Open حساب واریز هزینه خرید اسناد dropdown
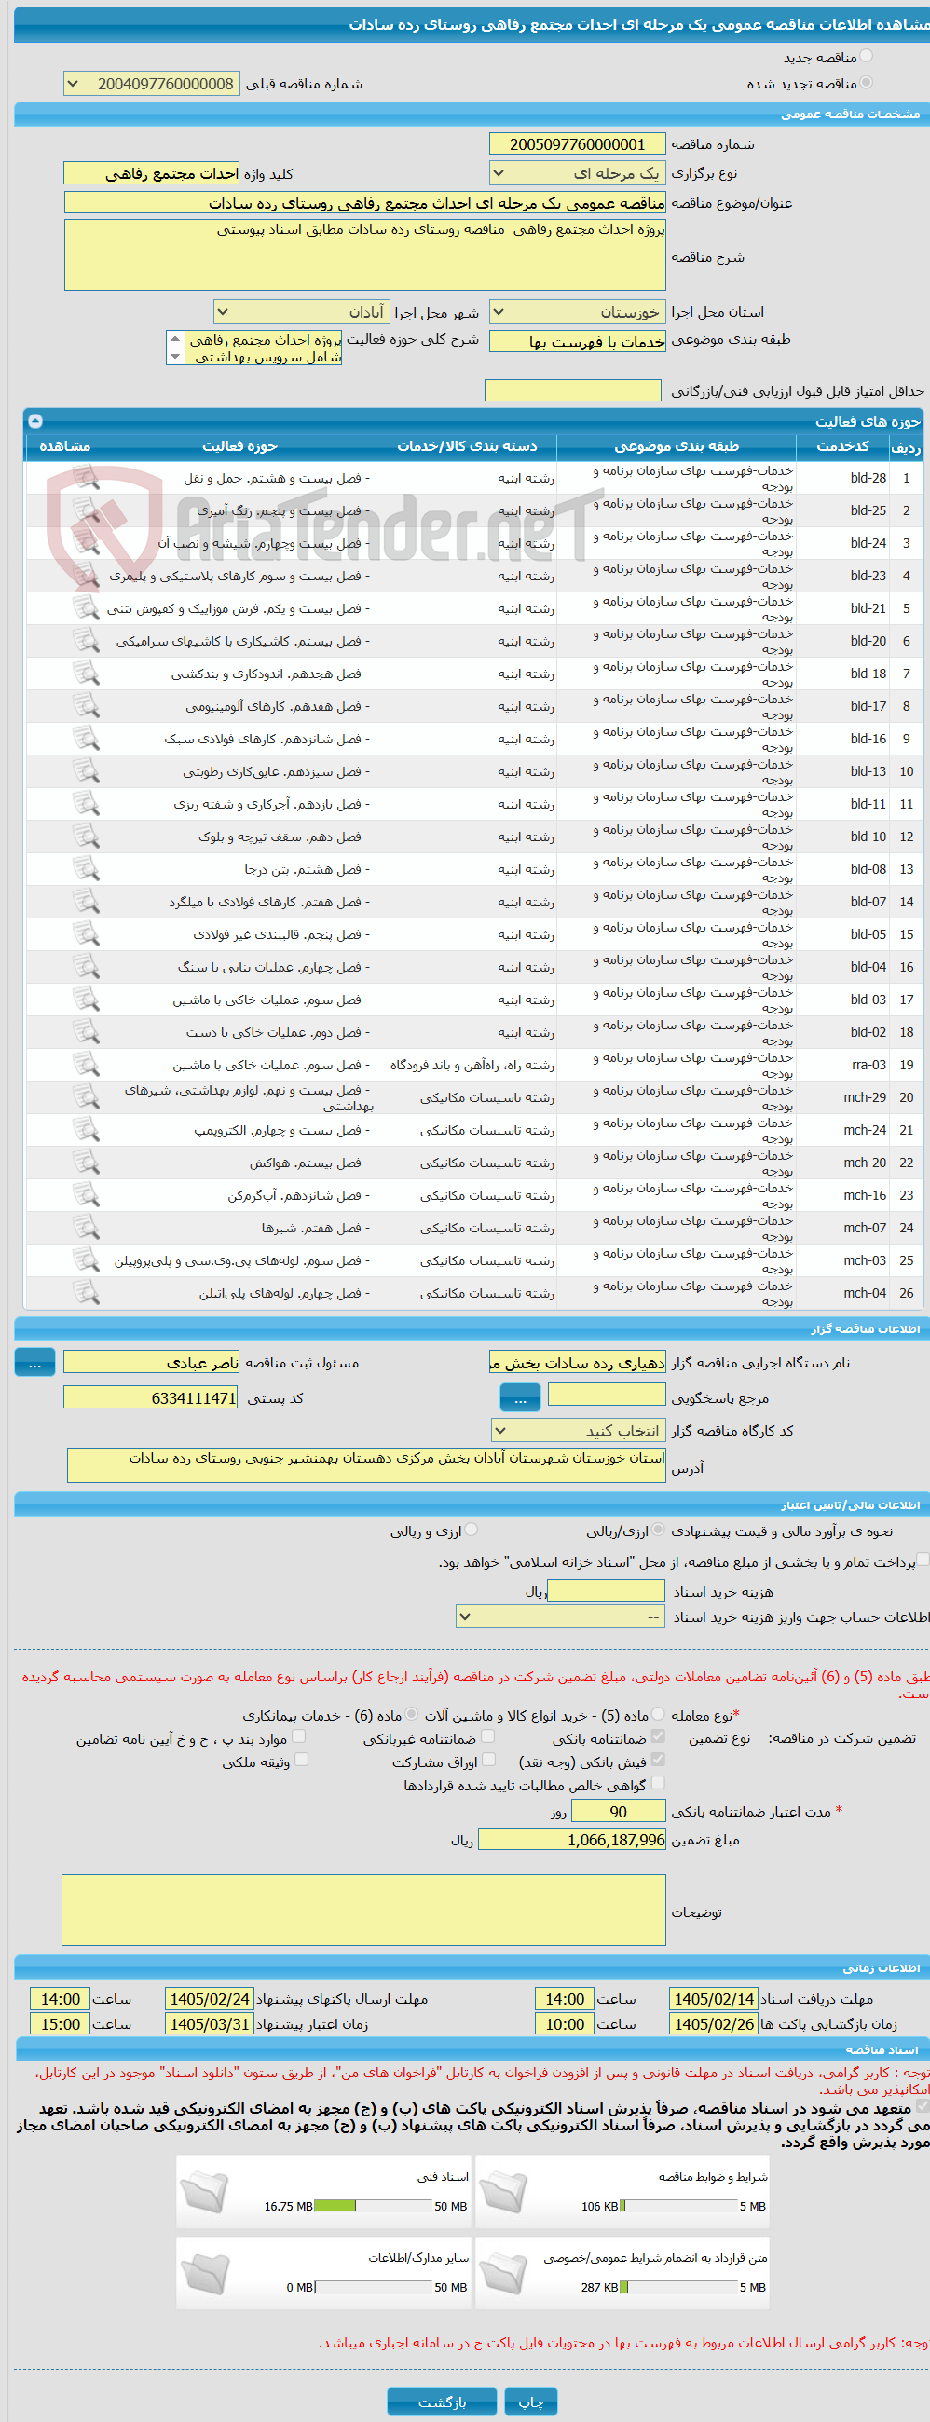This screenshot has height=2422, width=930. pyautogui.click(x=560, y=1617)
